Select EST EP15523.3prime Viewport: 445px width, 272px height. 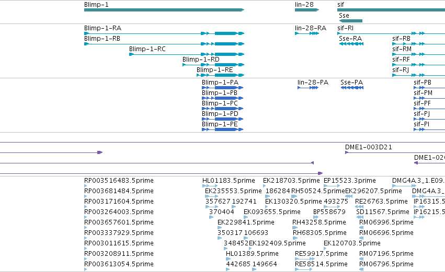(350, 181)
